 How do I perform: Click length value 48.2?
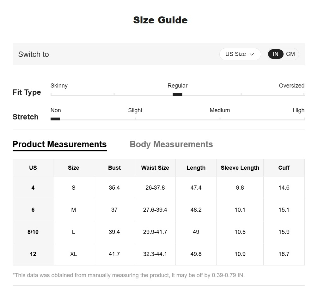coord(196,210)
